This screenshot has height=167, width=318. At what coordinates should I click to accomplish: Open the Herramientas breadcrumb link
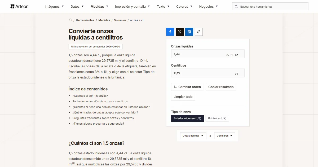tap(85, 20)
